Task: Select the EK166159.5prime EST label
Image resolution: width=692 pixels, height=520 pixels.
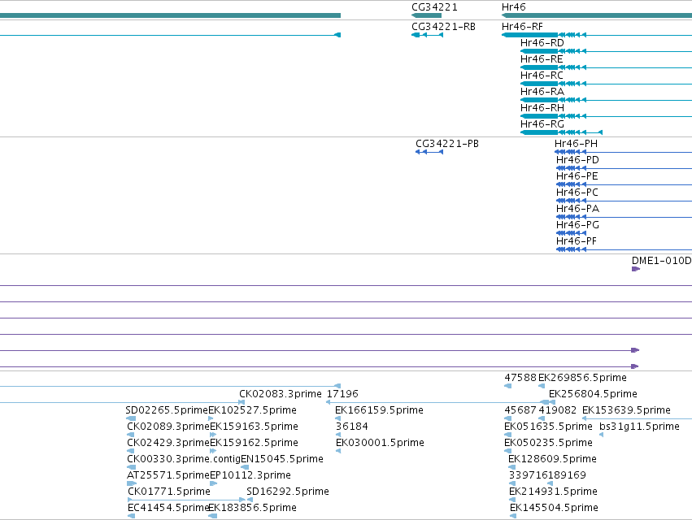Action: [379, 410]
